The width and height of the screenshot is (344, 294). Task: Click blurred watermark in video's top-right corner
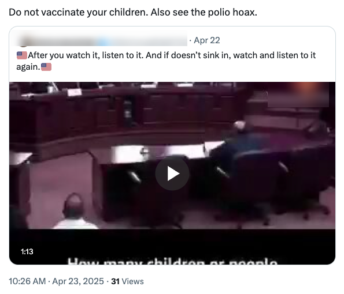(298, 95)
